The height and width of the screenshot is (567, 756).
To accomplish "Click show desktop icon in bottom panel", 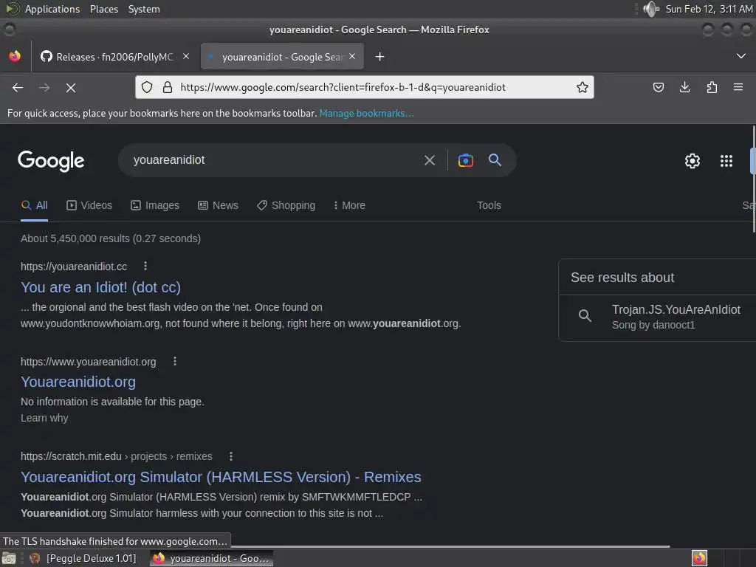I will (9, 558).
